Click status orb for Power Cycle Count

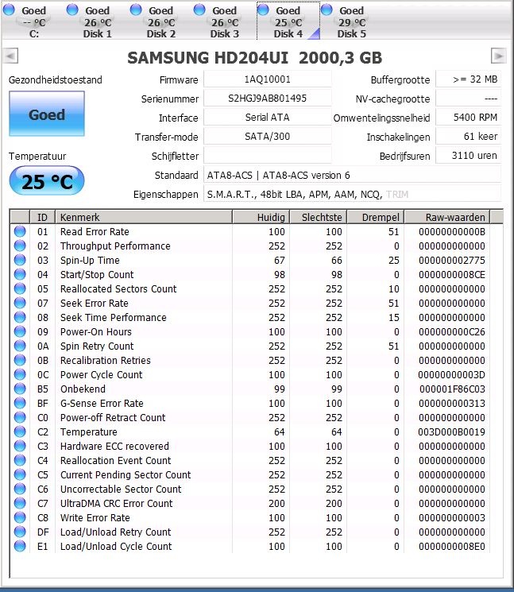click(x=20, y=374)
